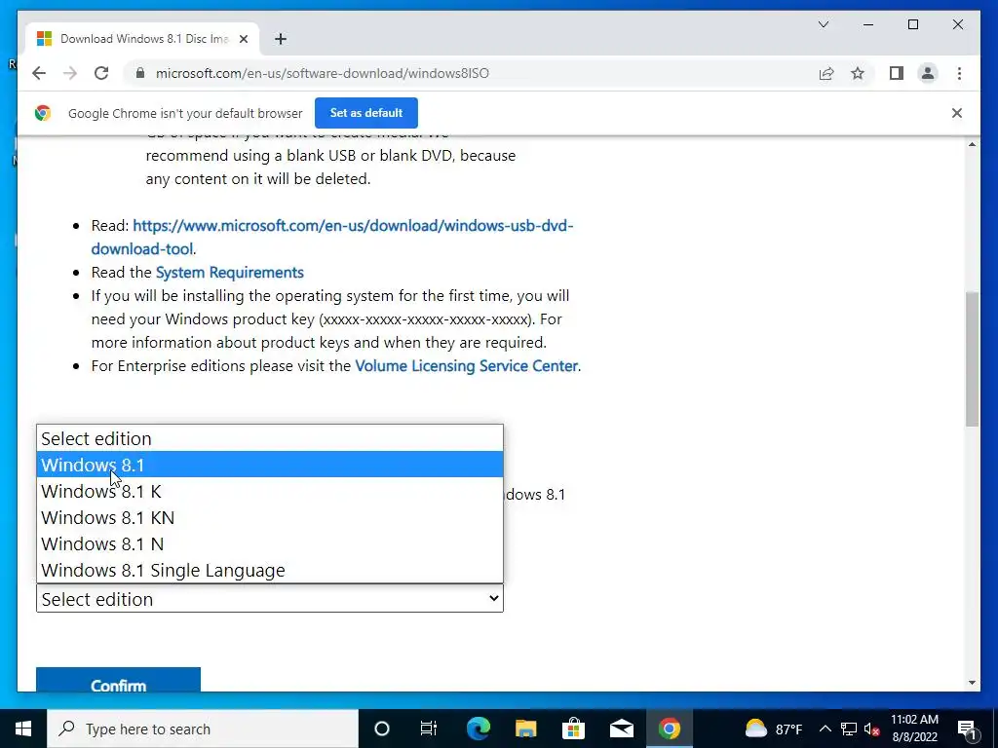This screenshot has height=748, width=998.
Task: Select Windows 8.1 Single Language edition
Action: [270, 570]
